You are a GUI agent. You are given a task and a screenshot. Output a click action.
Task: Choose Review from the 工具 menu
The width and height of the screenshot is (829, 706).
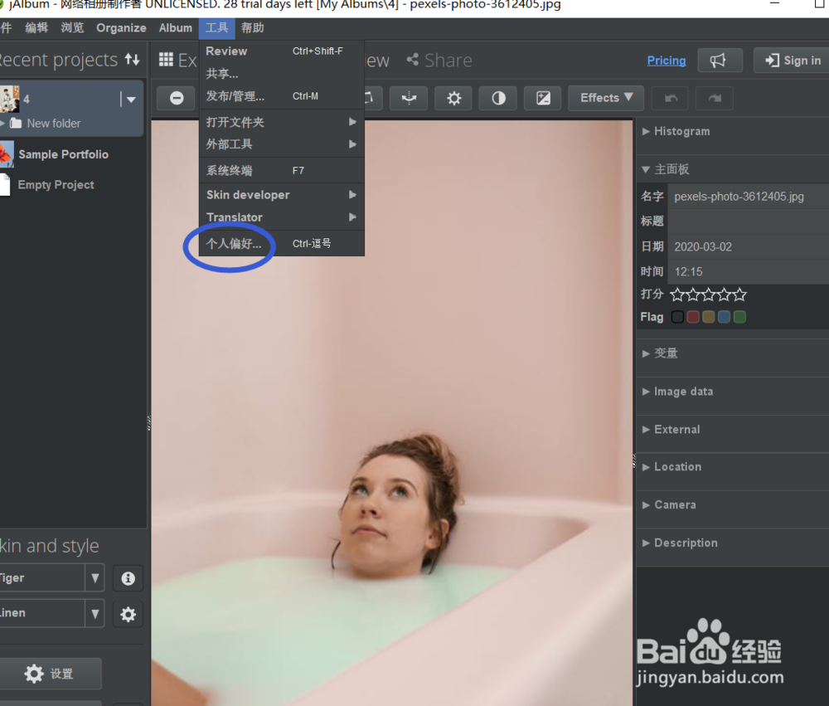(x=281, y=51)
